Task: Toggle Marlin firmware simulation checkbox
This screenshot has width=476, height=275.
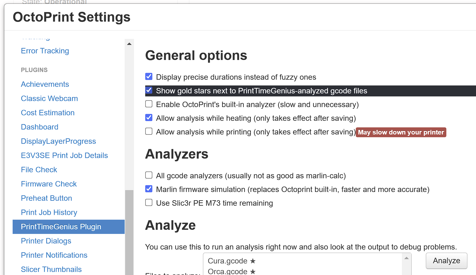Action: coord(149,189)
